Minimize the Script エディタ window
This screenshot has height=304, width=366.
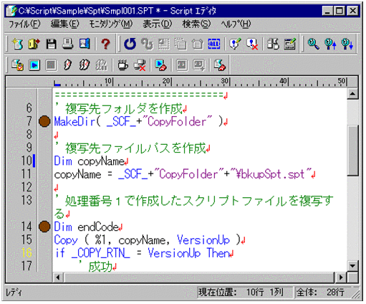(327, 11)
